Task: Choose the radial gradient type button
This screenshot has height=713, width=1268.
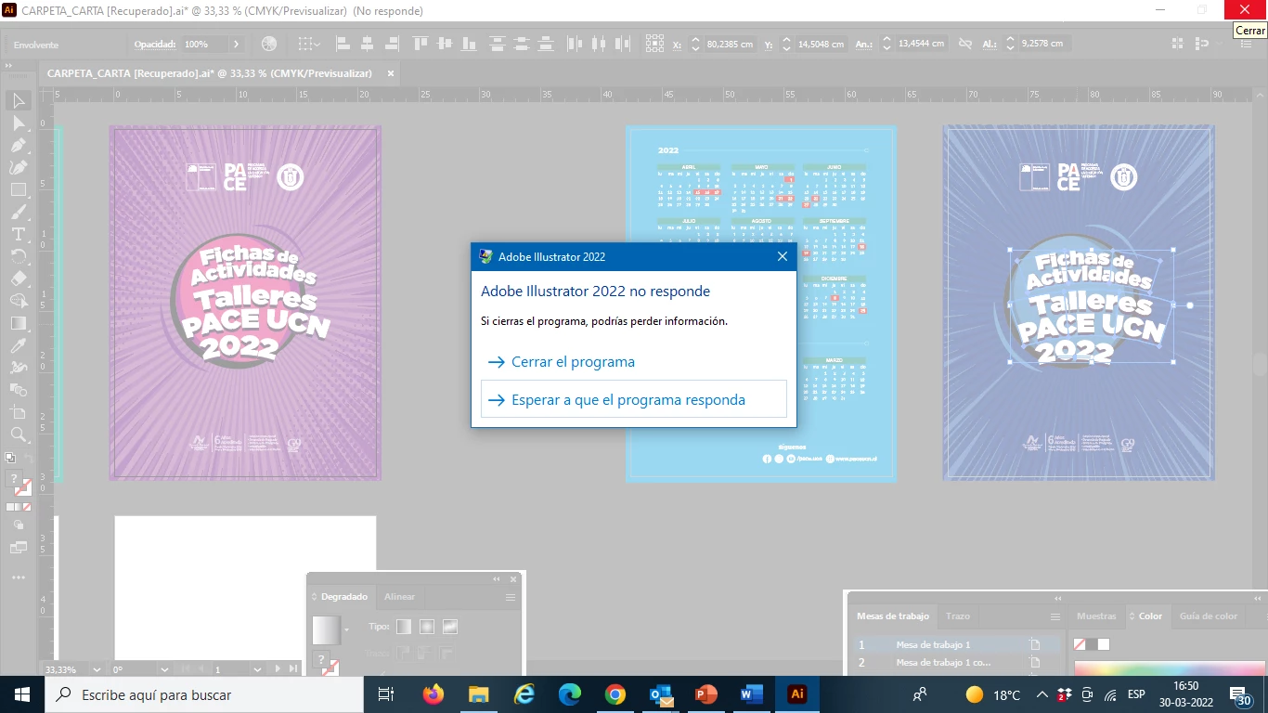Action: [x=427, y=627]
